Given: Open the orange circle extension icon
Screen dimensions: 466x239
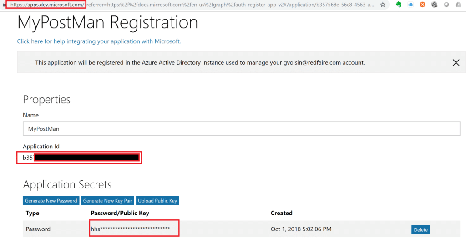Looking at the screenshot, I should (x=422, y=5).
